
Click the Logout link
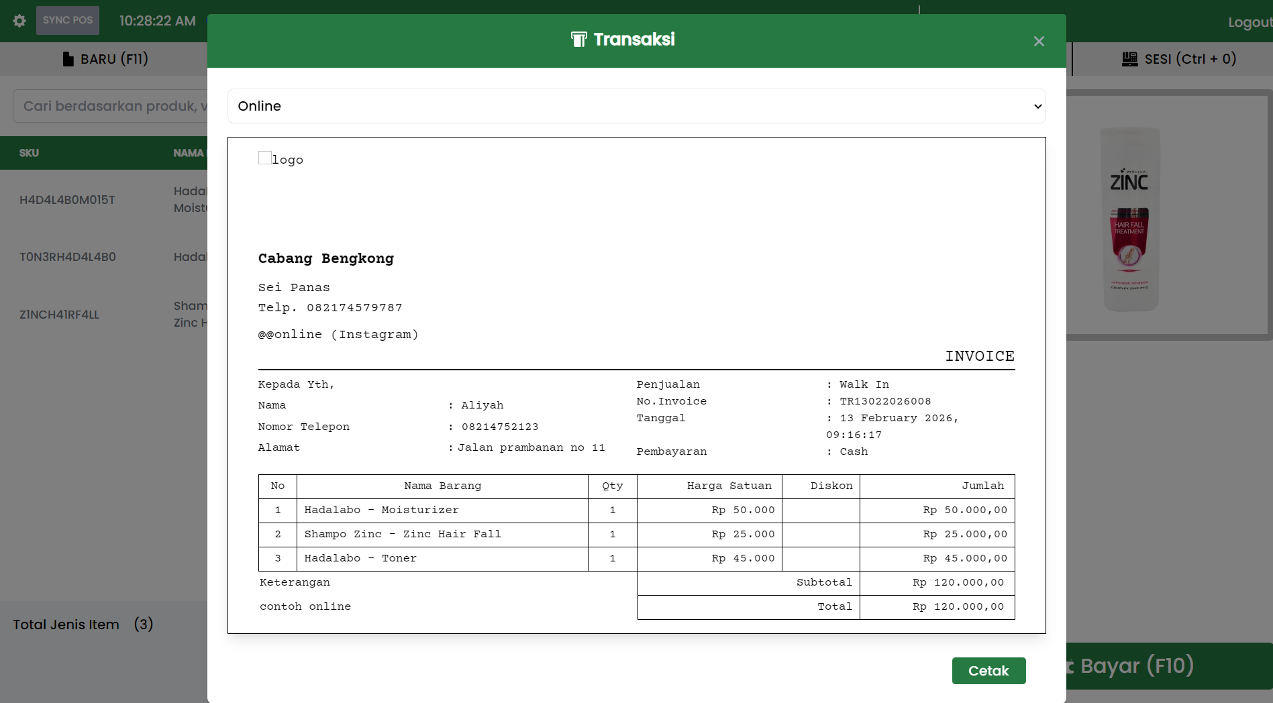[1249, 22]
